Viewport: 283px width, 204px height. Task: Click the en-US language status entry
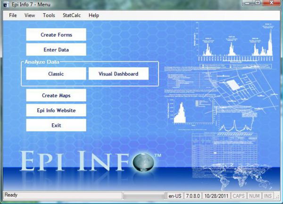point(175,196)
